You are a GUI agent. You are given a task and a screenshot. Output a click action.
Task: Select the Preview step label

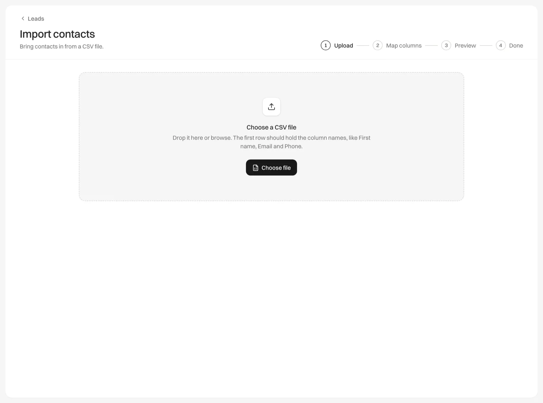[465, 45]
